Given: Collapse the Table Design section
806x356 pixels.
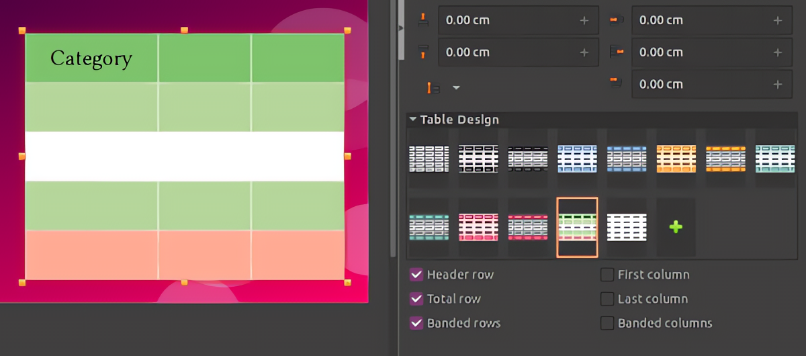Looking at the screenshot, I should 413,120.
